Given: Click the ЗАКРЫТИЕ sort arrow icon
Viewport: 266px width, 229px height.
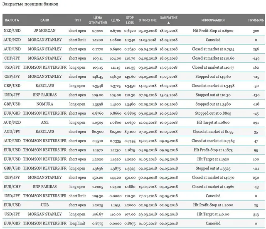Looking at the screenshot, I should coord(168,23).
